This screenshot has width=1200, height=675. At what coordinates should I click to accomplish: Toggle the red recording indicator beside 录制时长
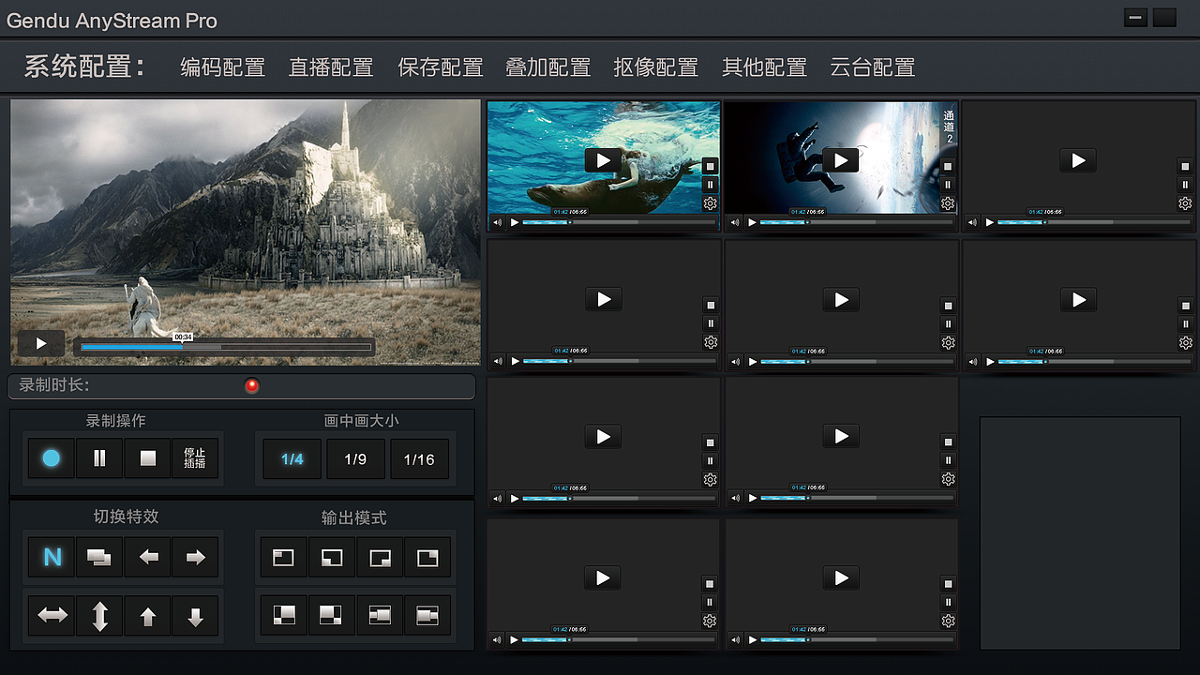point(251,385)
